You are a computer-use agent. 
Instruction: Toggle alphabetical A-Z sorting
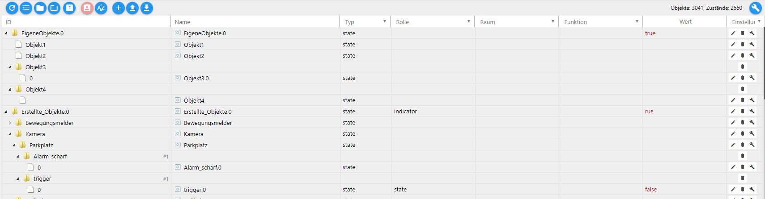[101, 8]
